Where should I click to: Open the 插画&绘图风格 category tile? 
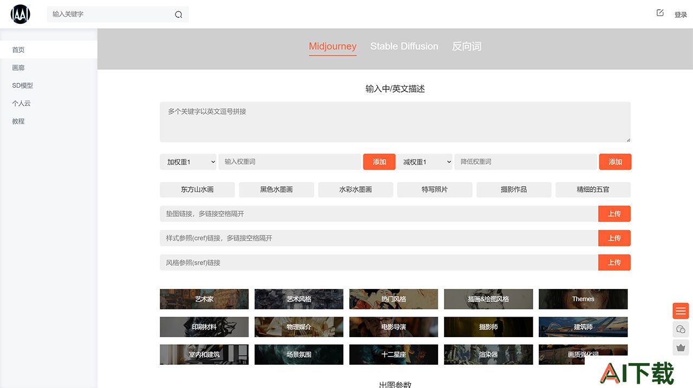click(488, 299)
